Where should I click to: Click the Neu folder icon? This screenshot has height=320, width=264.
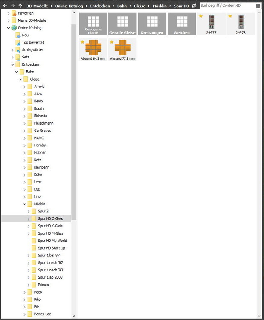click(18, 35)
